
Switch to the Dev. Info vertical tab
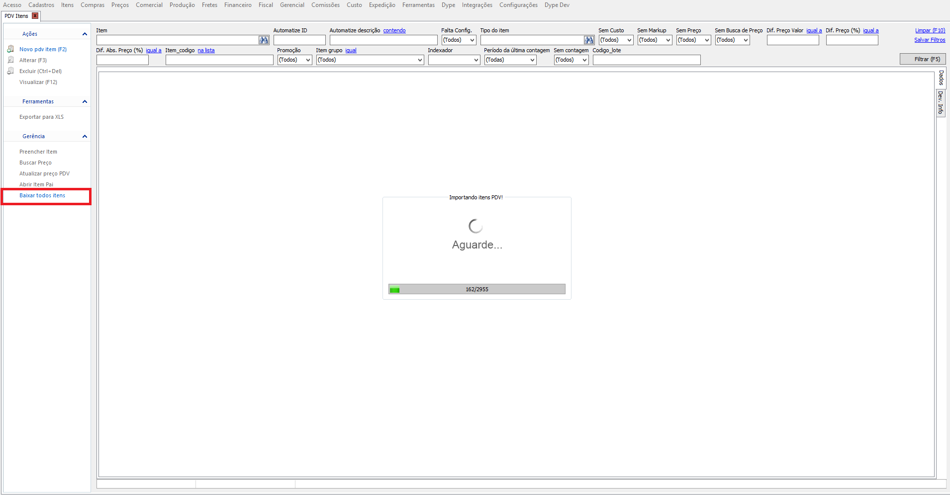coord(941,103)
